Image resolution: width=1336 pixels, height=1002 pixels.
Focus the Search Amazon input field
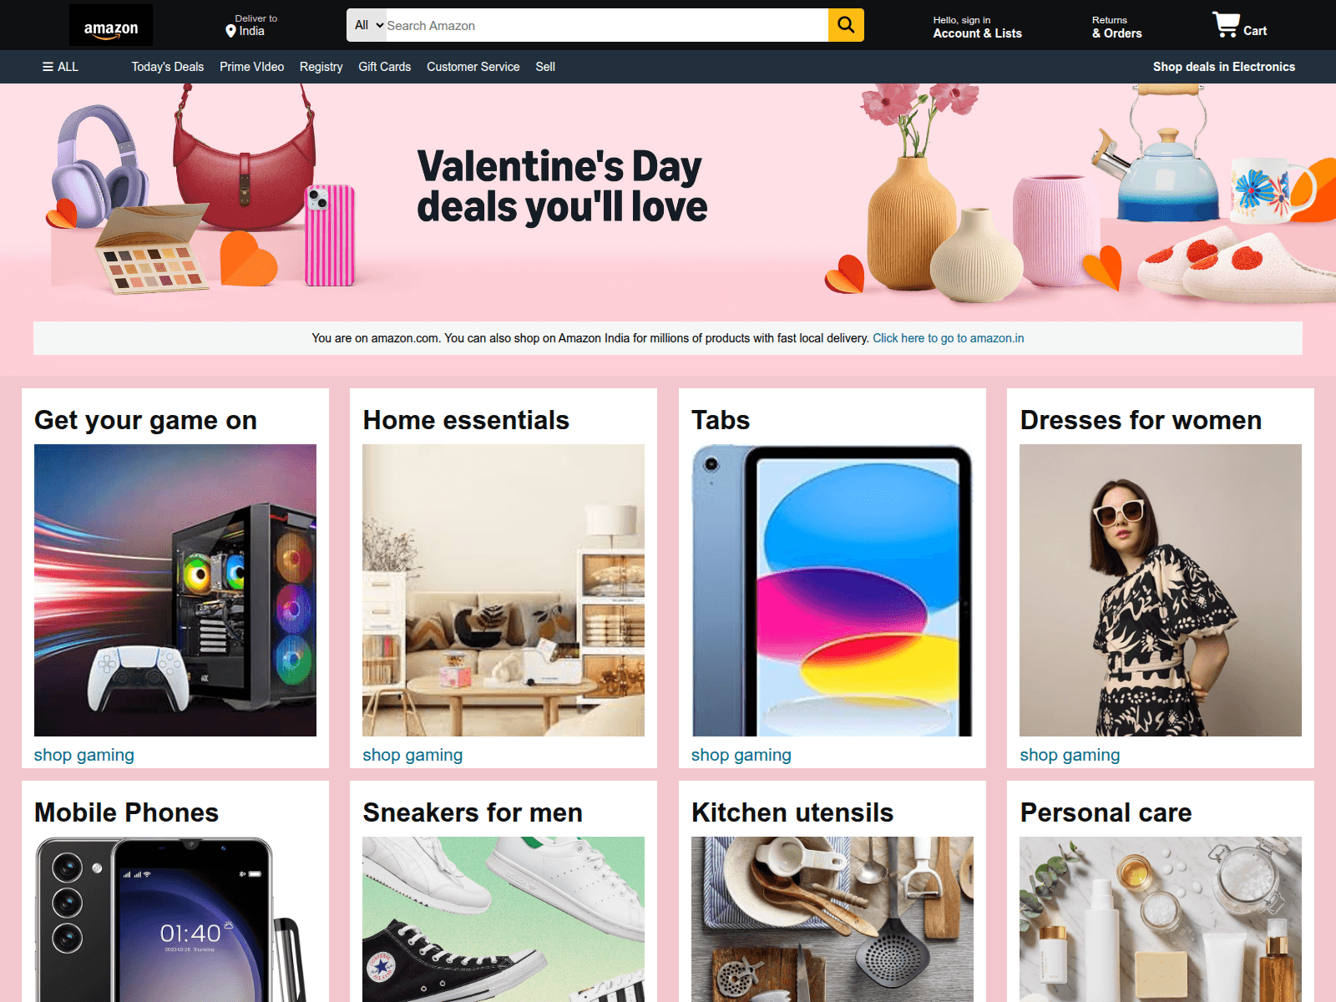pyautogui.click(x=607, y=25)
